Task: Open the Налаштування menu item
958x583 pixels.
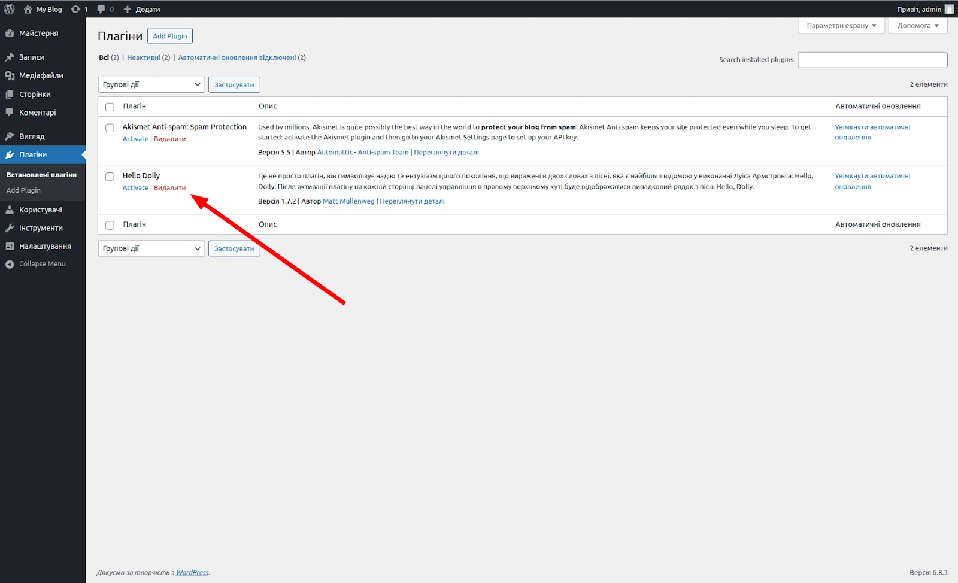Action: 45,246
